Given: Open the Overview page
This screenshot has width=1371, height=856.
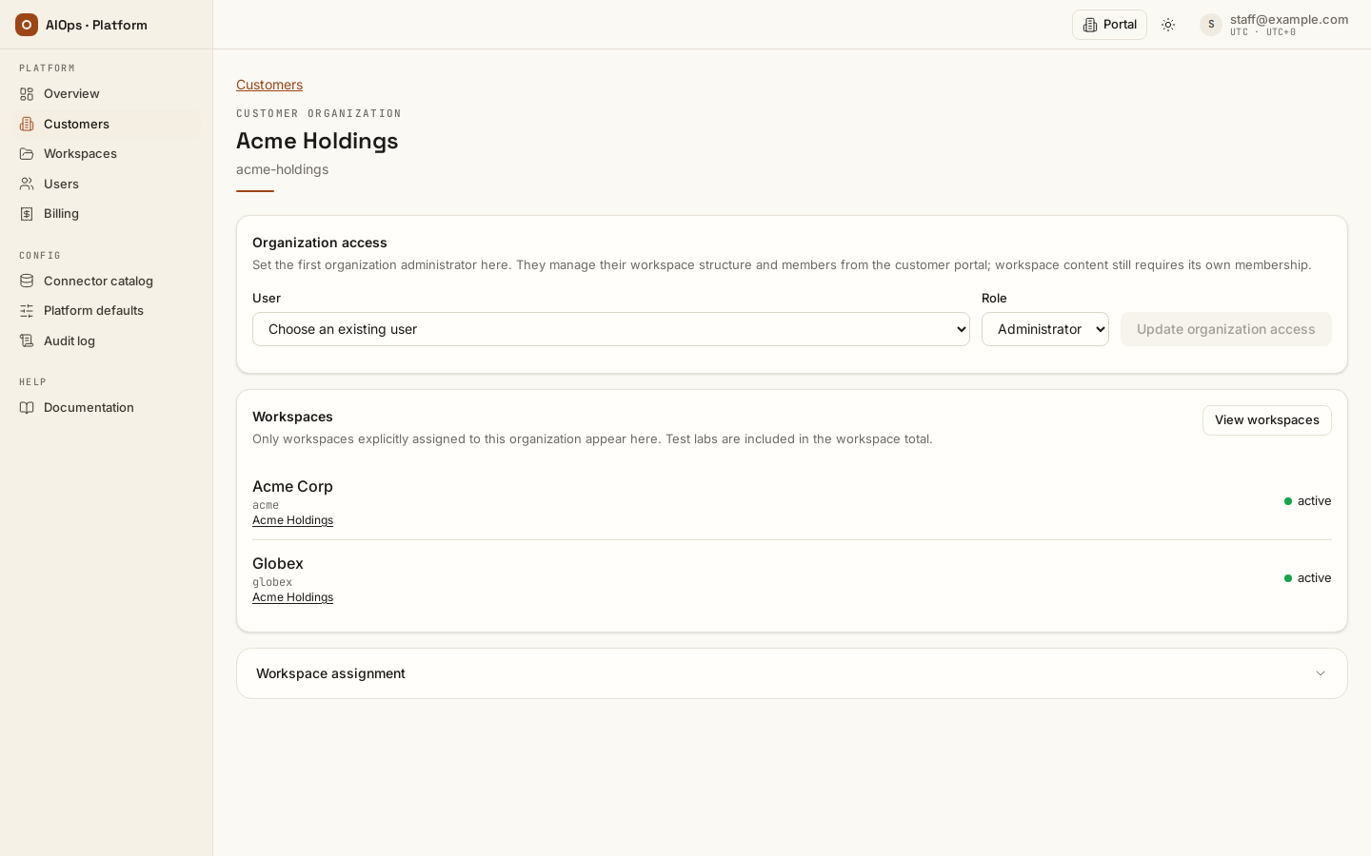Looking at the screenshot, I should [x=107, y=94].
